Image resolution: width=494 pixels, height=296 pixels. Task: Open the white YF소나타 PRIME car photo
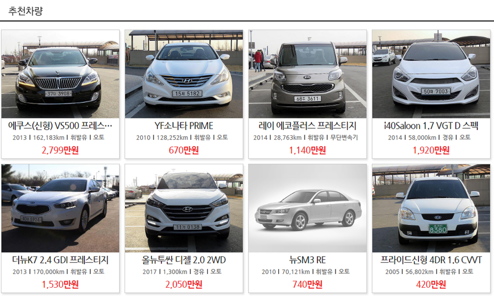184,74
